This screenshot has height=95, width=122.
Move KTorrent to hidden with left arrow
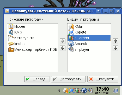pyautogui.click(x=63, y=48)
